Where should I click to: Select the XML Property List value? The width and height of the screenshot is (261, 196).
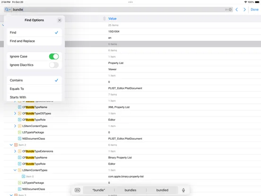point(119,107)
